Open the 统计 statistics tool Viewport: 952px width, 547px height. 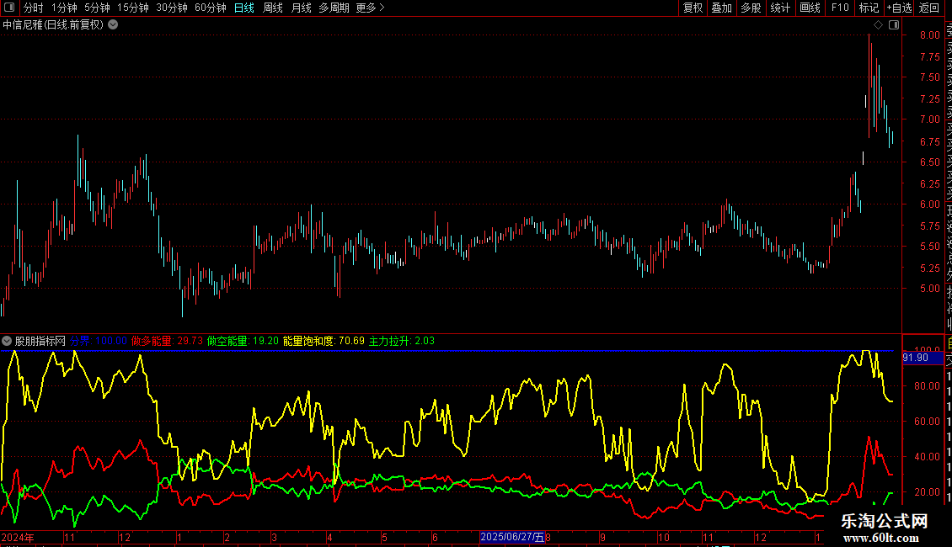click(x=780, y=8)
